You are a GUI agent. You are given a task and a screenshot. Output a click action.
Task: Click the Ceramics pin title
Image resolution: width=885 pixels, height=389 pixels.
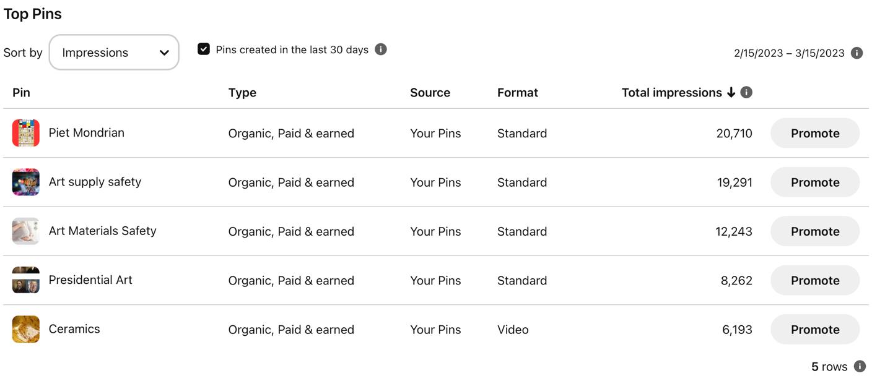[x=74, y=329]
